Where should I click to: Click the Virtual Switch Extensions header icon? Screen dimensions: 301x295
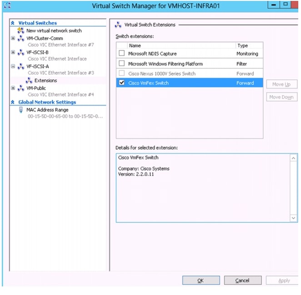118,25
